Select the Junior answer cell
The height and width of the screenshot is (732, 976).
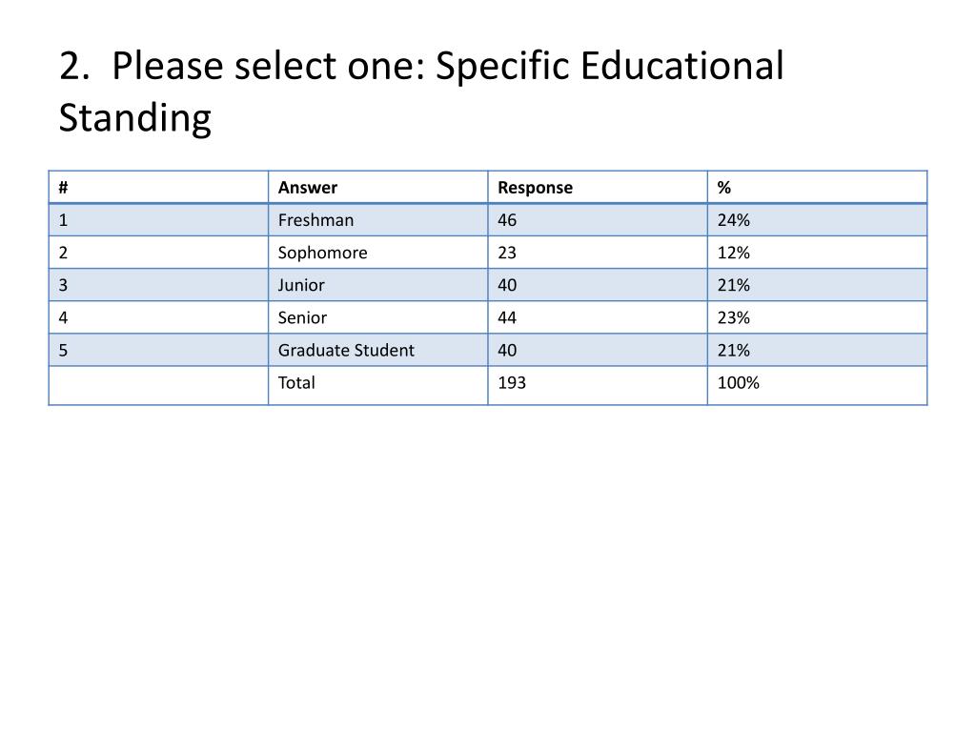[377, 285]
